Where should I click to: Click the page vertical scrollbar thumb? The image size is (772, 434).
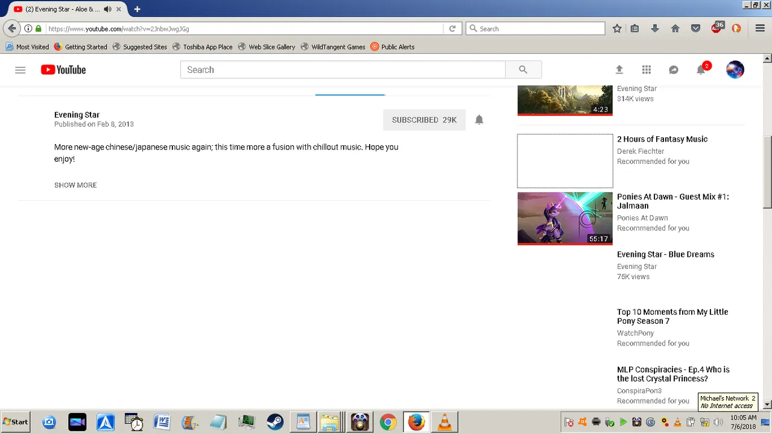(767, 172)
